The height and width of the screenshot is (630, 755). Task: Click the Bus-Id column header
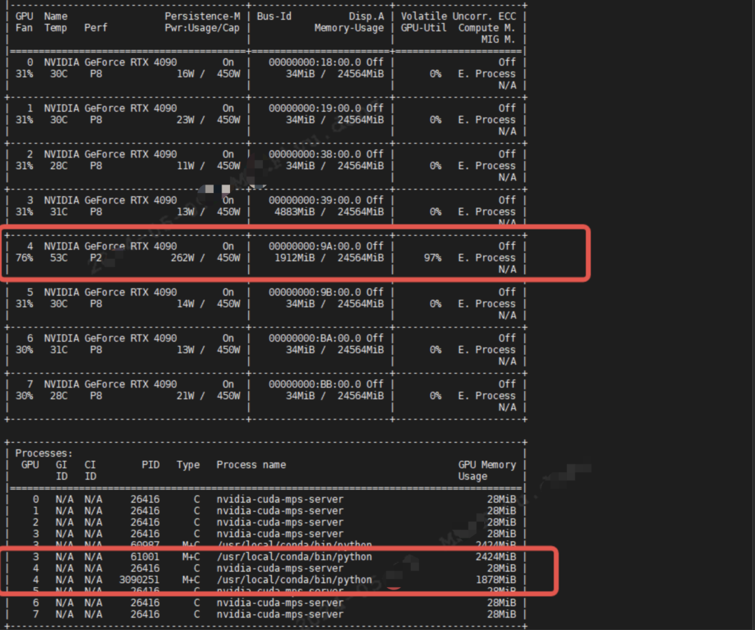click(x=274, y=16)
